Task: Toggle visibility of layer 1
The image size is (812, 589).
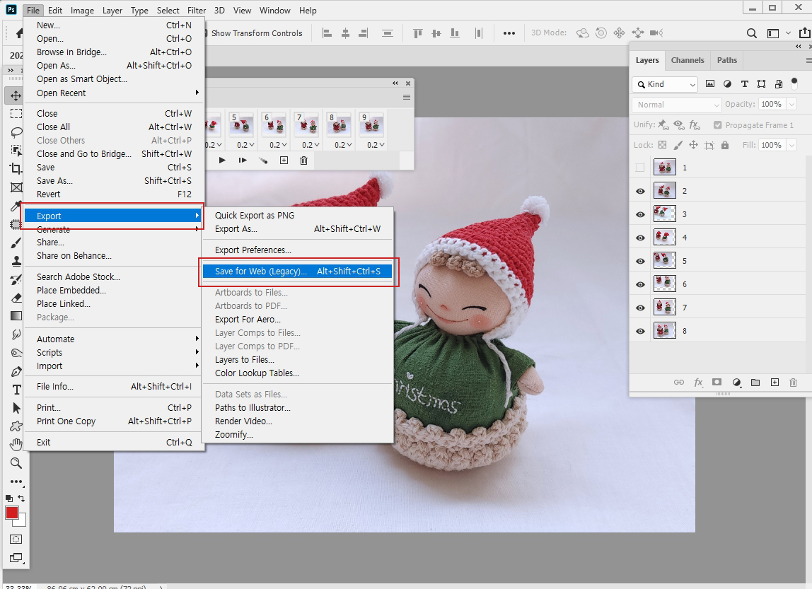Action: click(640, 168)
